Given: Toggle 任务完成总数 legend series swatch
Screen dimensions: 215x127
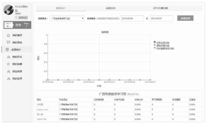Looking at the screenshot, I should [155, 42].
